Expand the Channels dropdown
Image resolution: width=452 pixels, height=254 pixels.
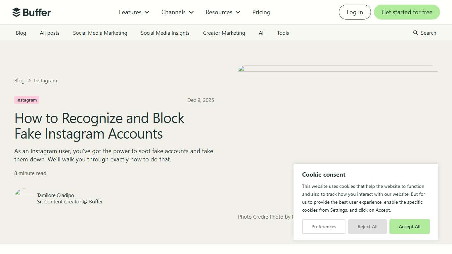point(177,12)
